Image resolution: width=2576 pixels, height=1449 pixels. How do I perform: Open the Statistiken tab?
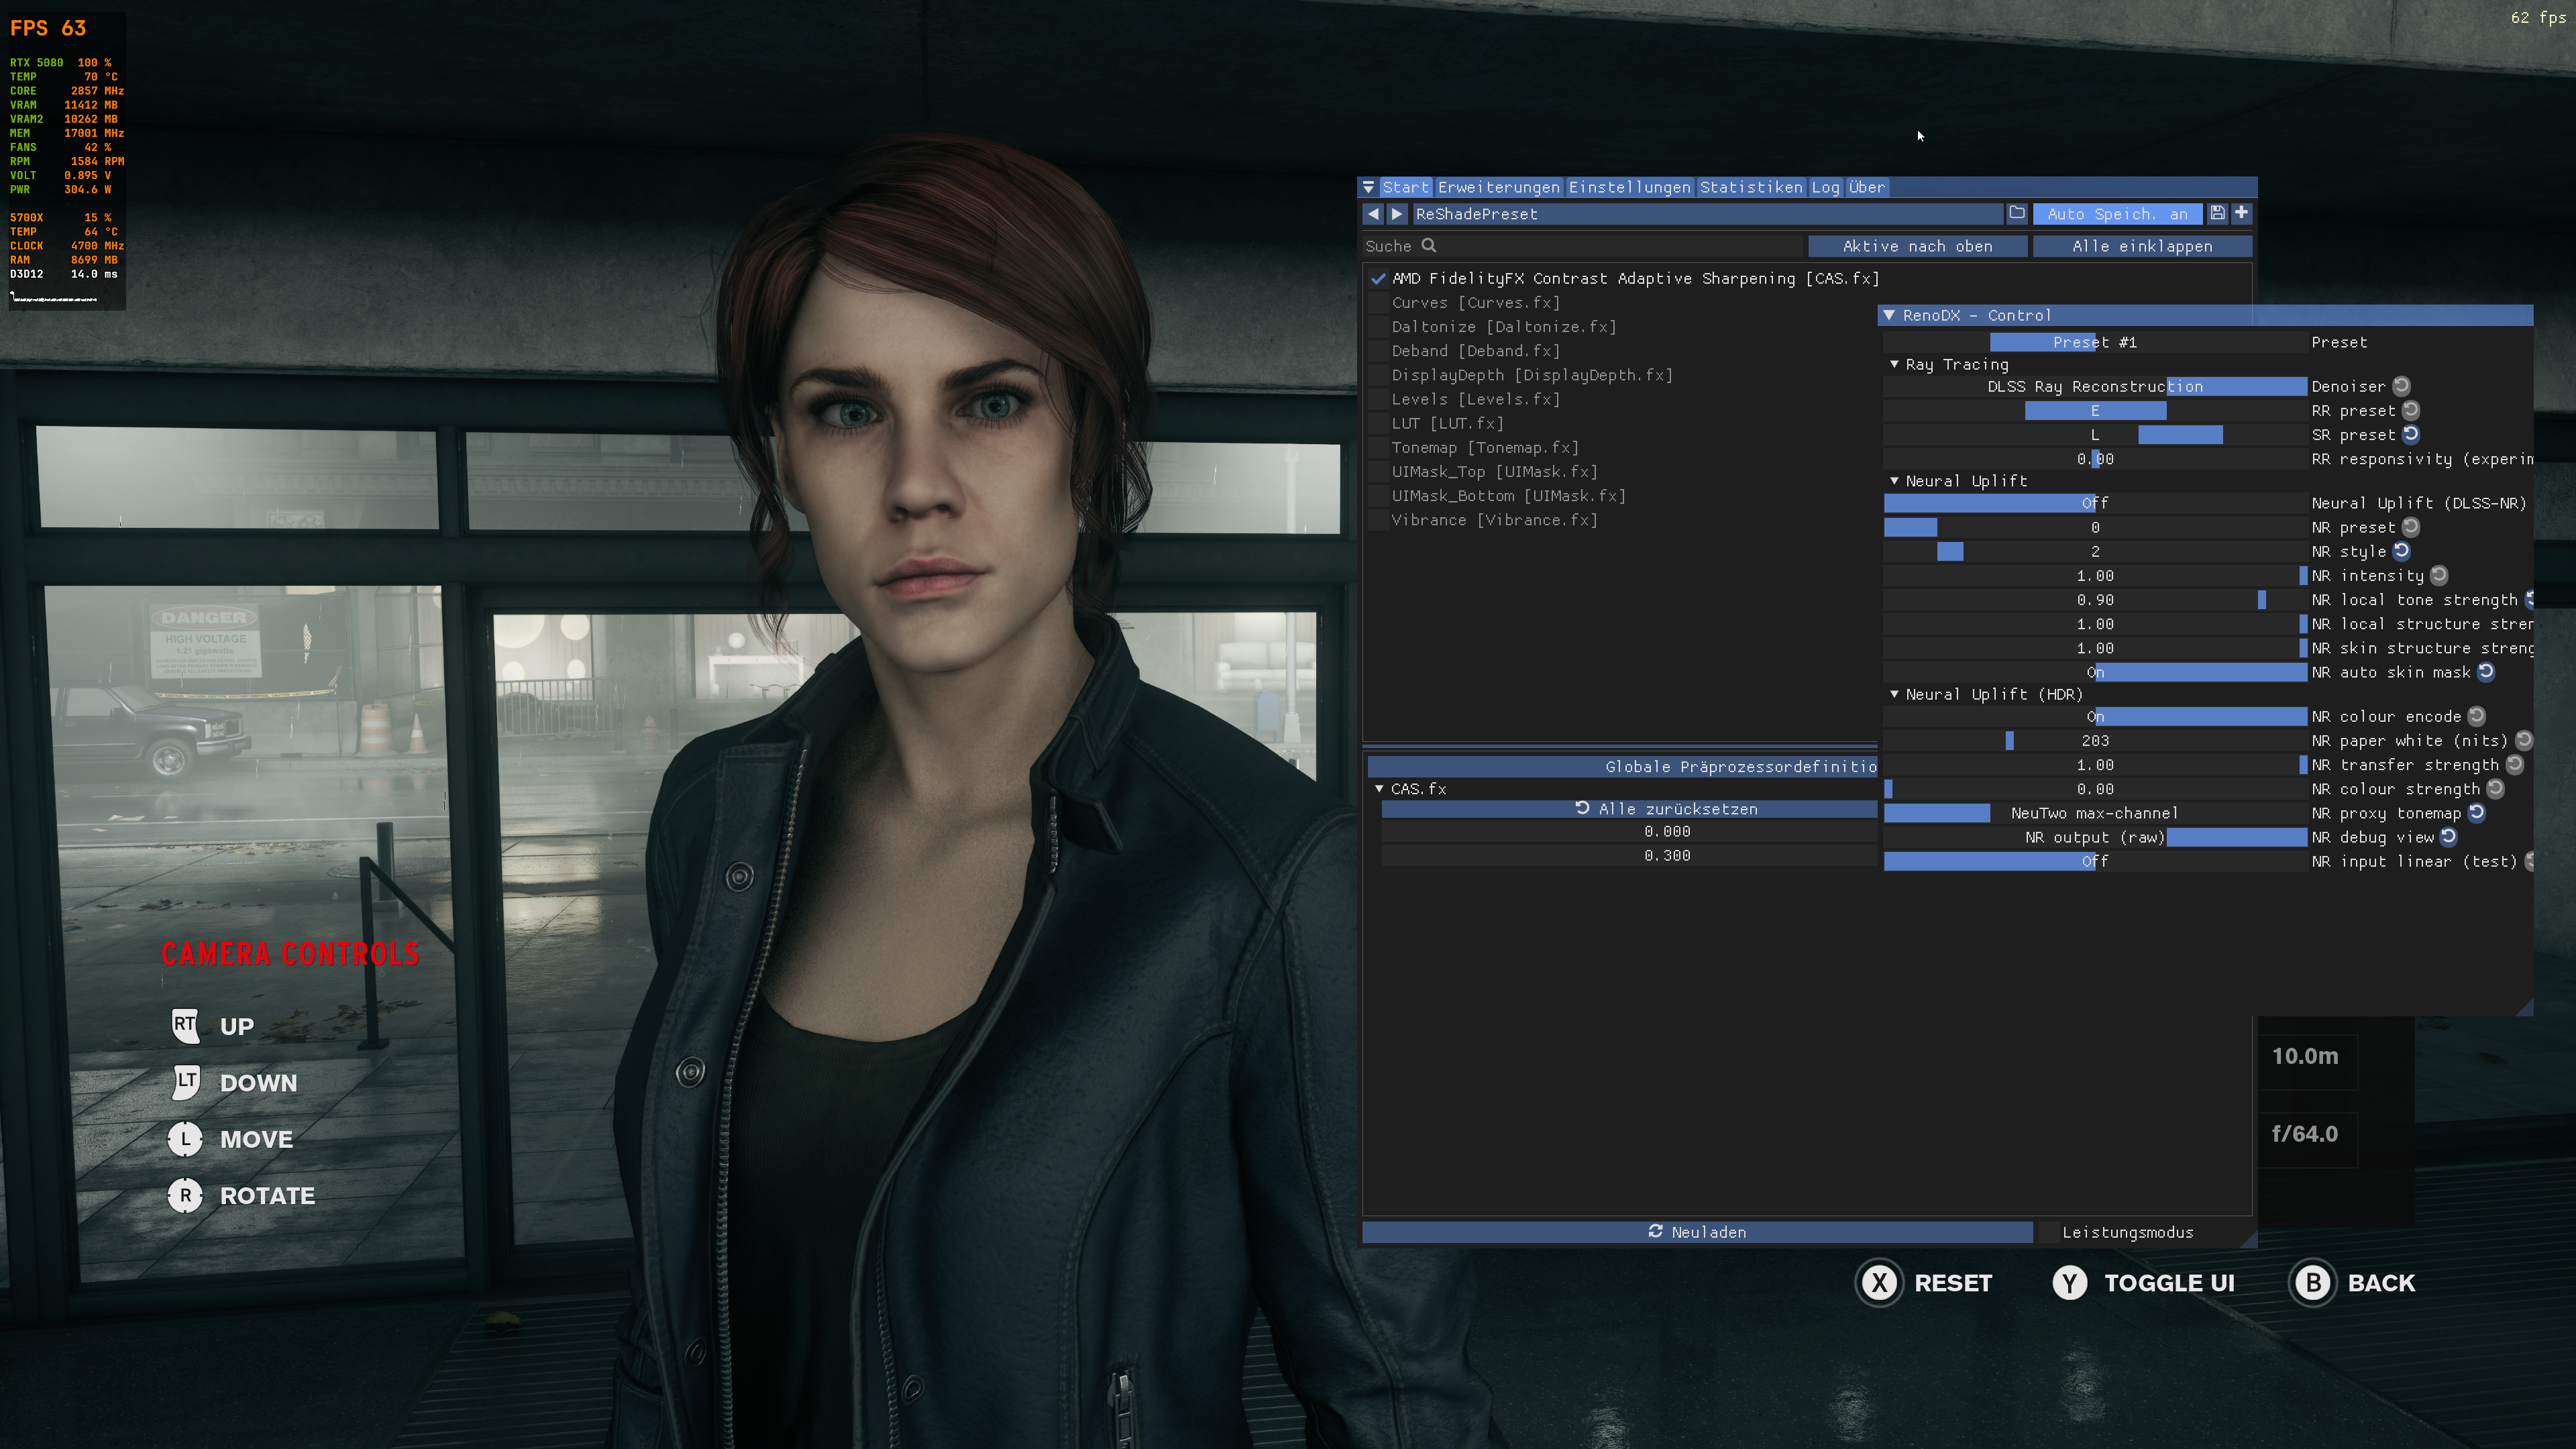coord(1751,187)
